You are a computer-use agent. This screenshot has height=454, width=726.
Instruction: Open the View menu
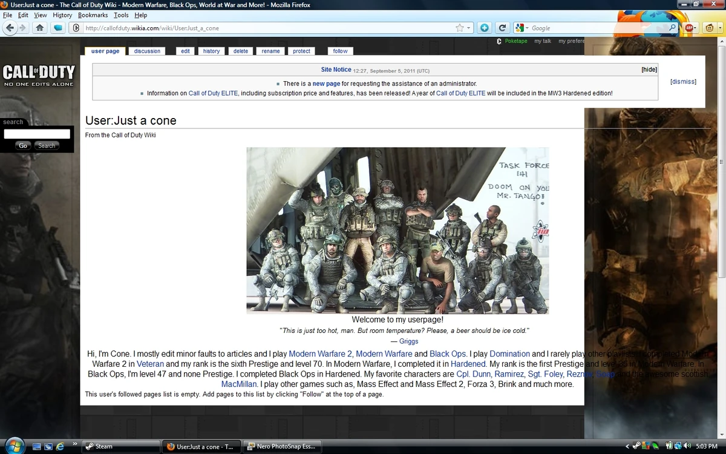(x=41, y=15)
